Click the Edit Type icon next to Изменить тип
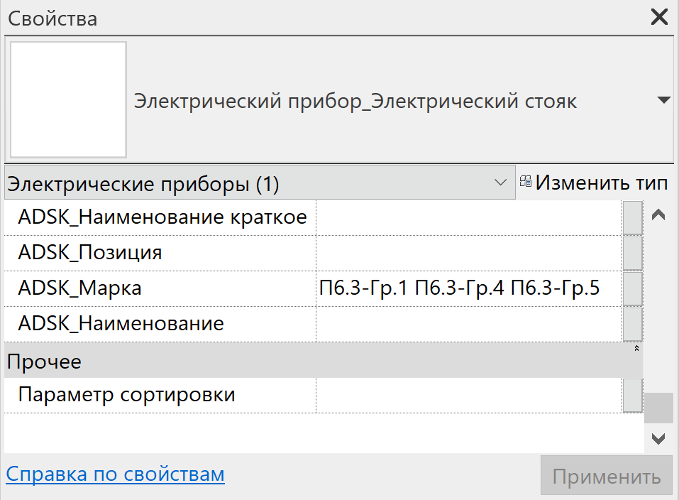679x500 pixels. tap(525, 182)
